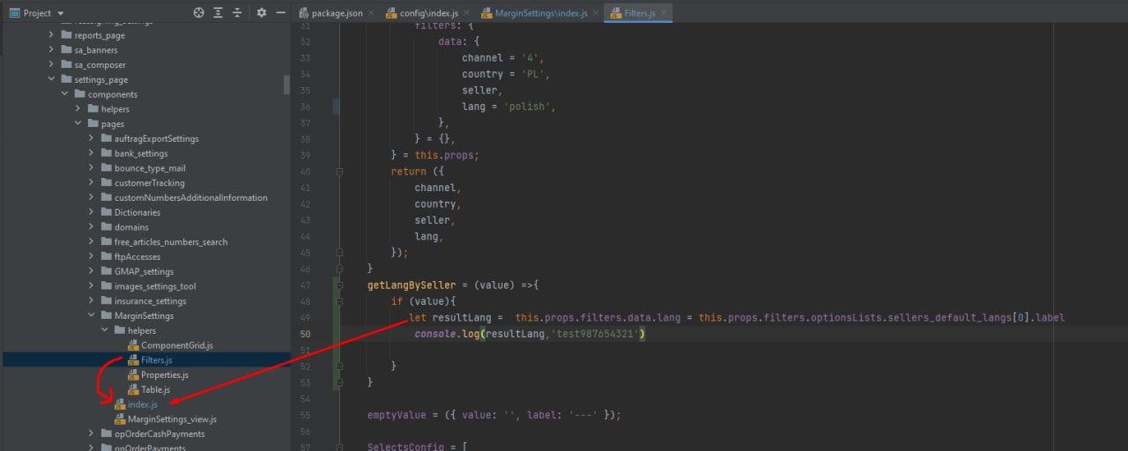Expand the auftragExportSettings folder
This screenshot has height=451, width=1128.
(91, 138)
